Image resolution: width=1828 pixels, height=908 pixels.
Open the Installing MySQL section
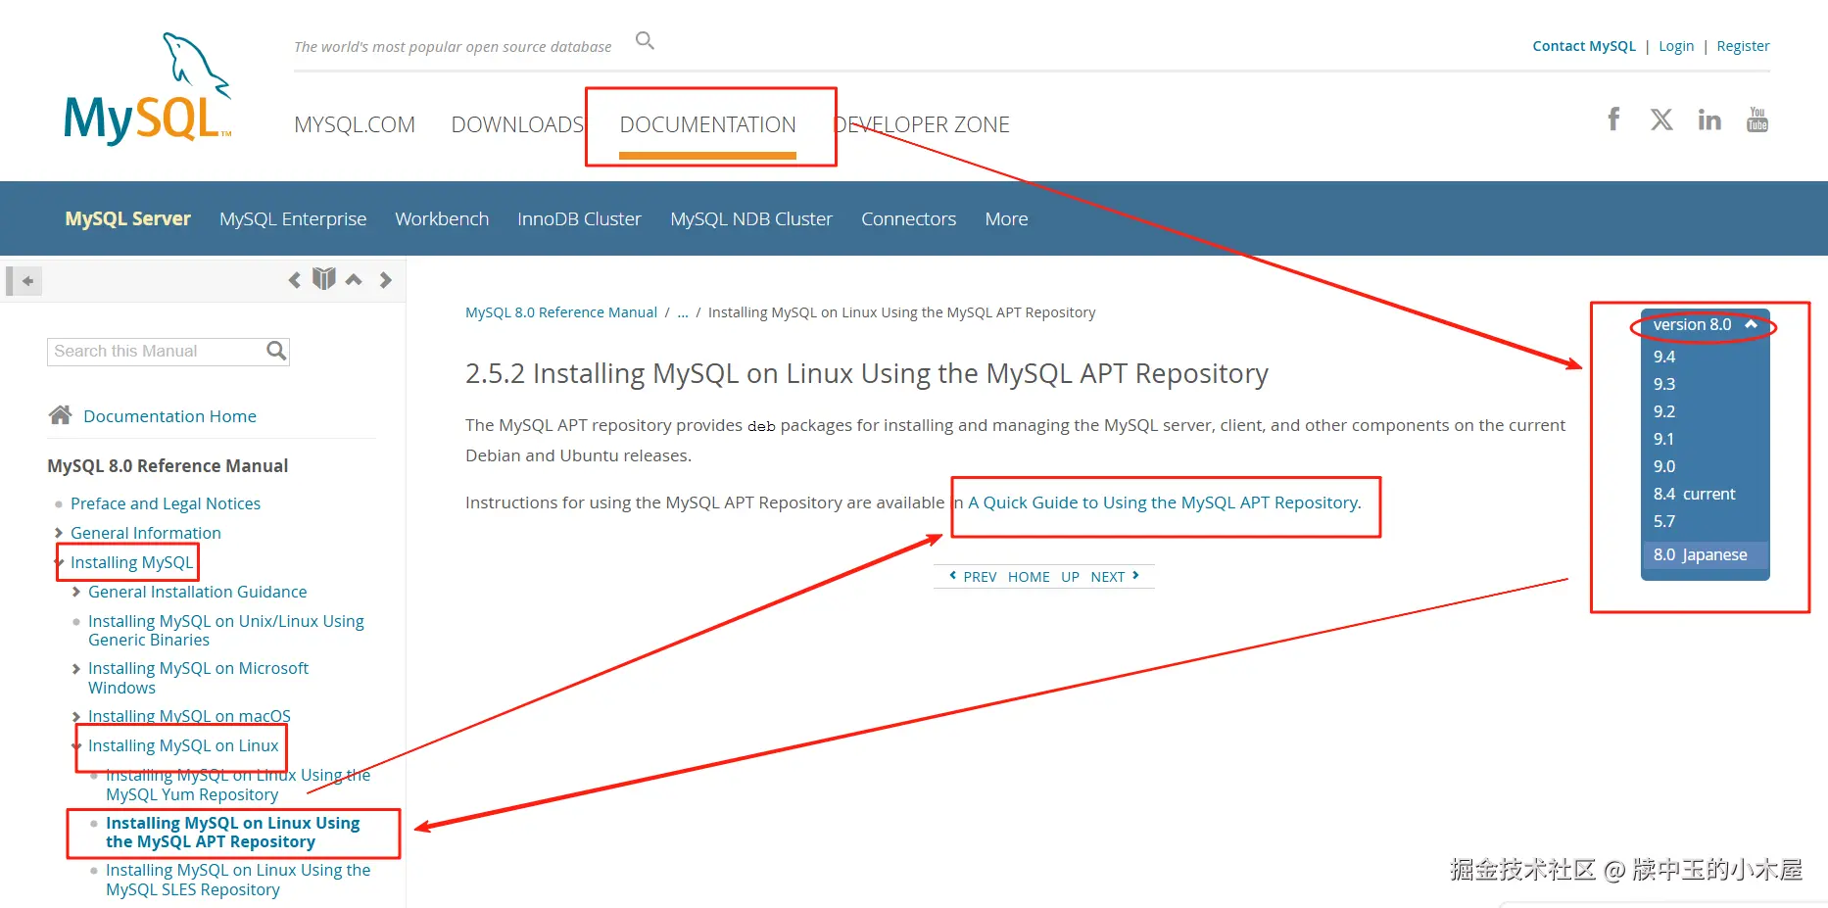(x=131, y=562)
